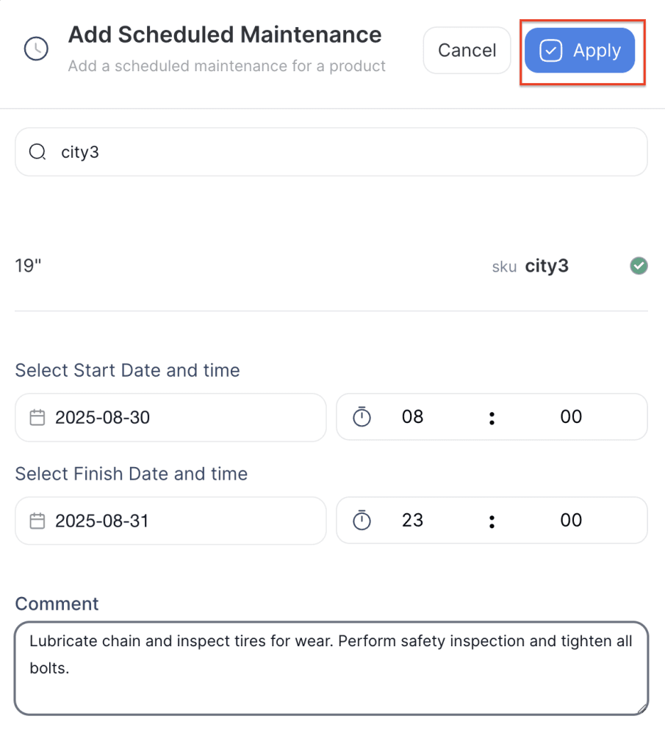665x752 pixels.
Task: Click the finish time stopwatch icon
Action: click(362, 521)
